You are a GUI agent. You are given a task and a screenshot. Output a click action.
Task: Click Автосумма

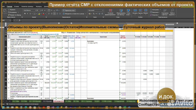coord(155,10)
